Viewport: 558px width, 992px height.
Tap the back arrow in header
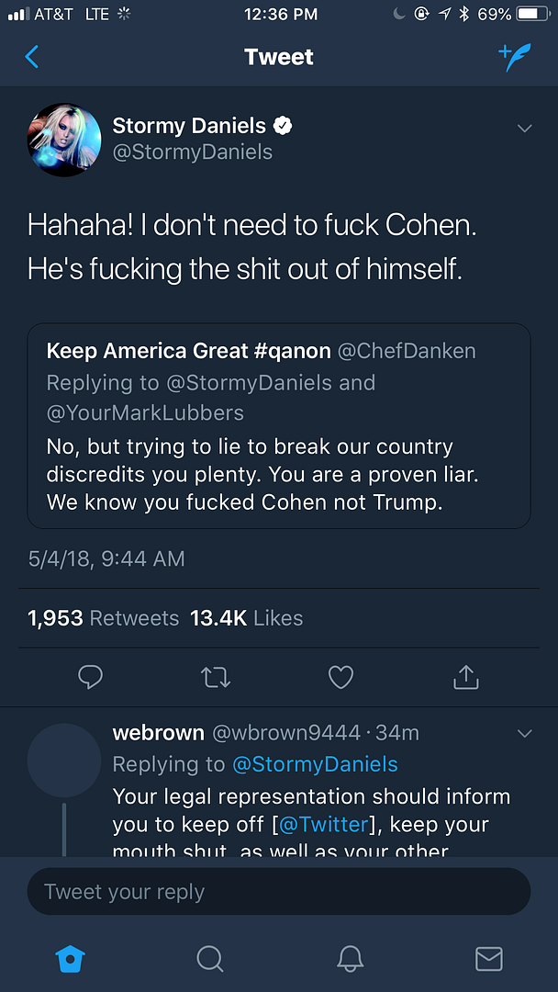32,57
